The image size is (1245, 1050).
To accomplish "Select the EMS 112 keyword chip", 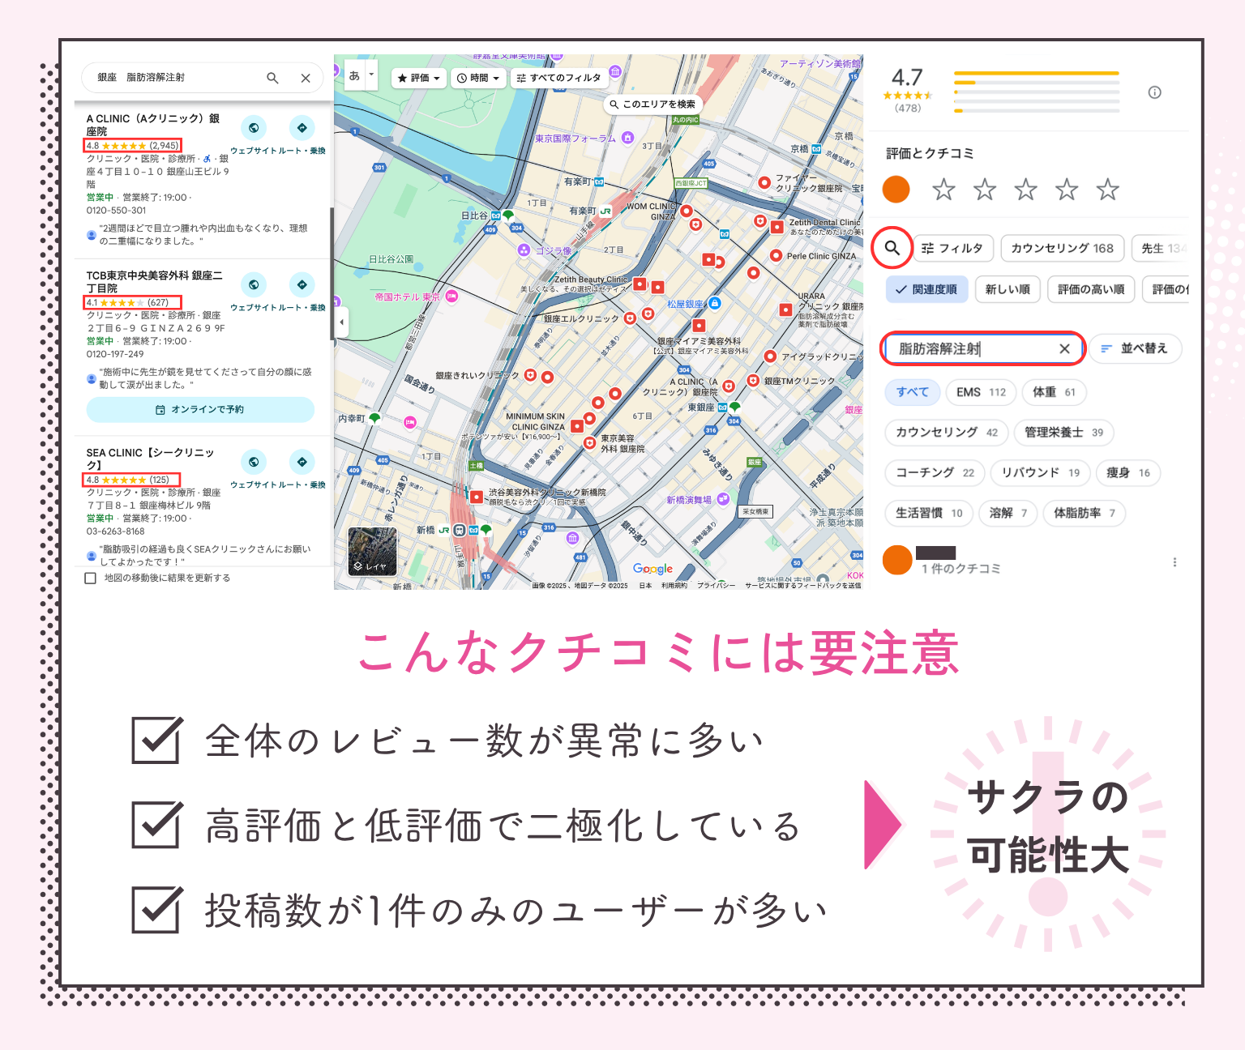I will [981, 392].
